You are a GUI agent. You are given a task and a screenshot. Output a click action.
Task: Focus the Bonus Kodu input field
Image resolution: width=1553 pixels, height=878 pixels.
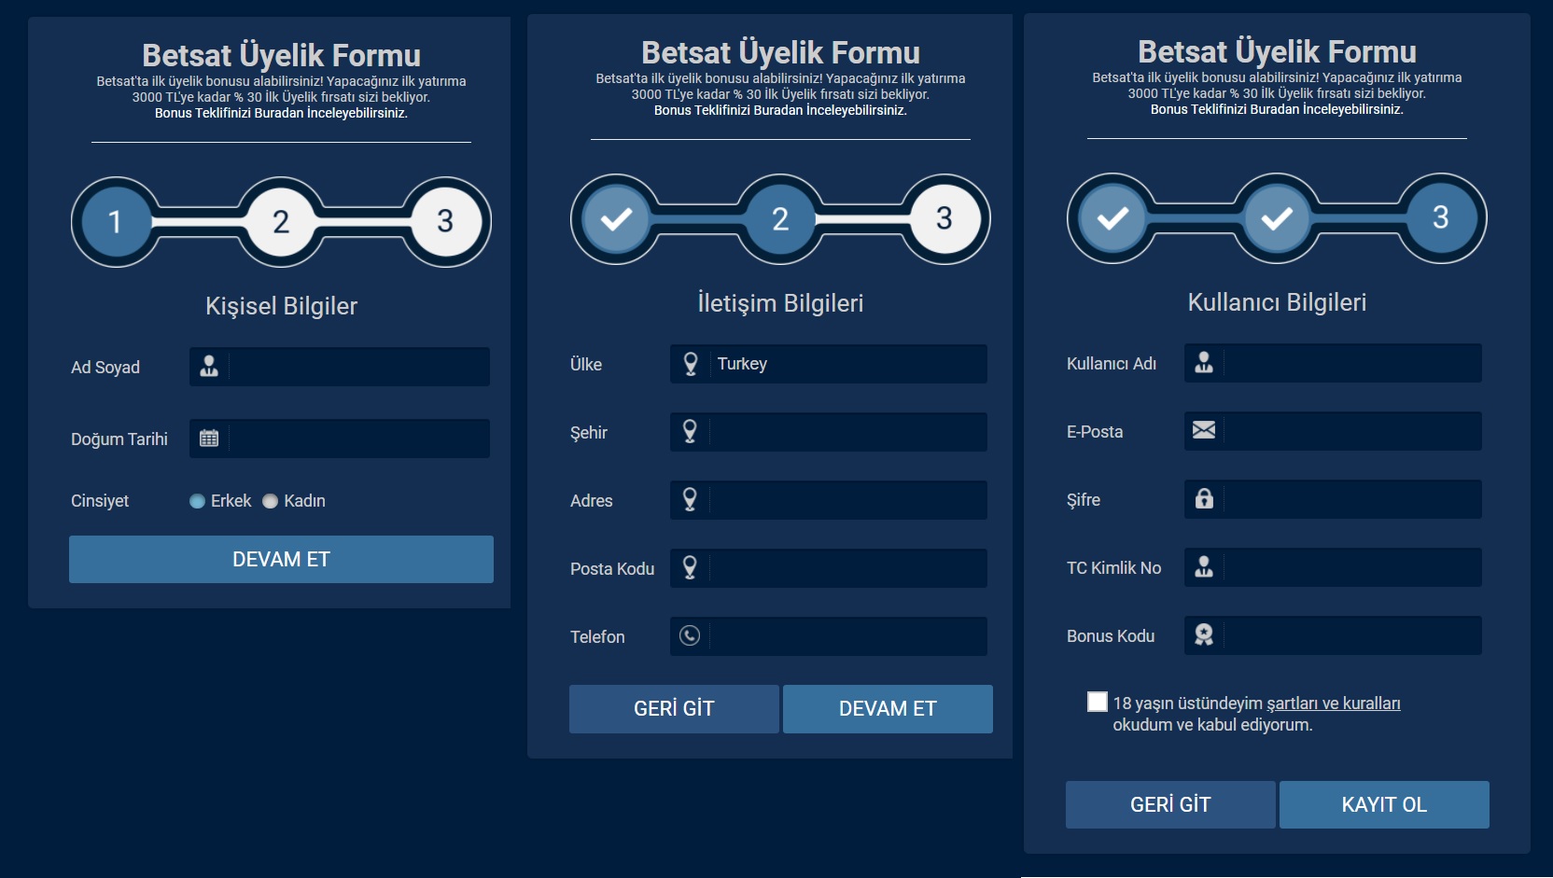(1333, 635)
